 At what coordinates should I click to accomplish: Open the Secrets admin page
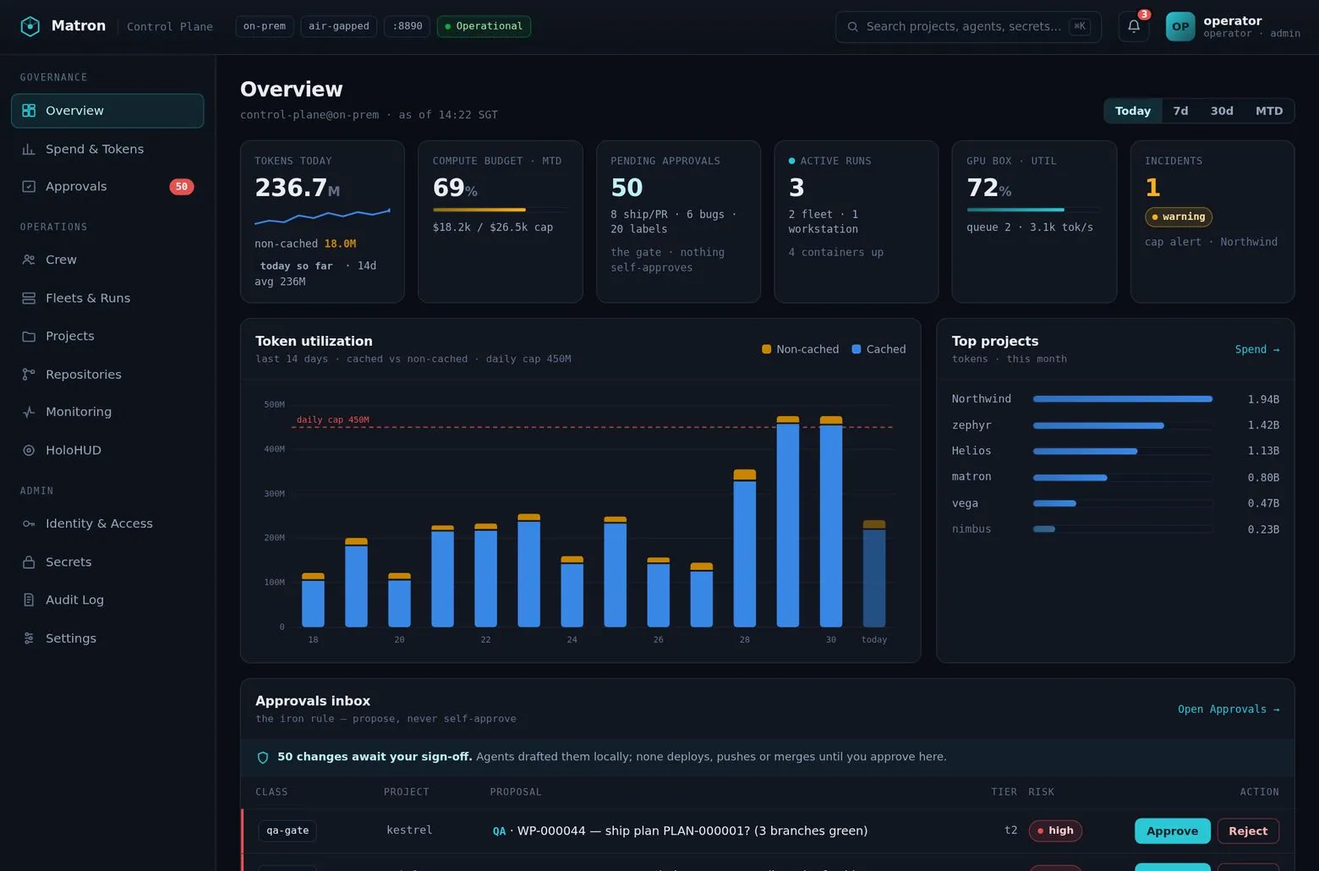click(x=107, y=561)
